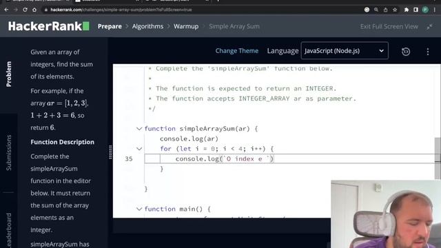This screenshot has width=441, height=248.
Task: Click the collapse full screen arrows icon
Action: point(429,27)
